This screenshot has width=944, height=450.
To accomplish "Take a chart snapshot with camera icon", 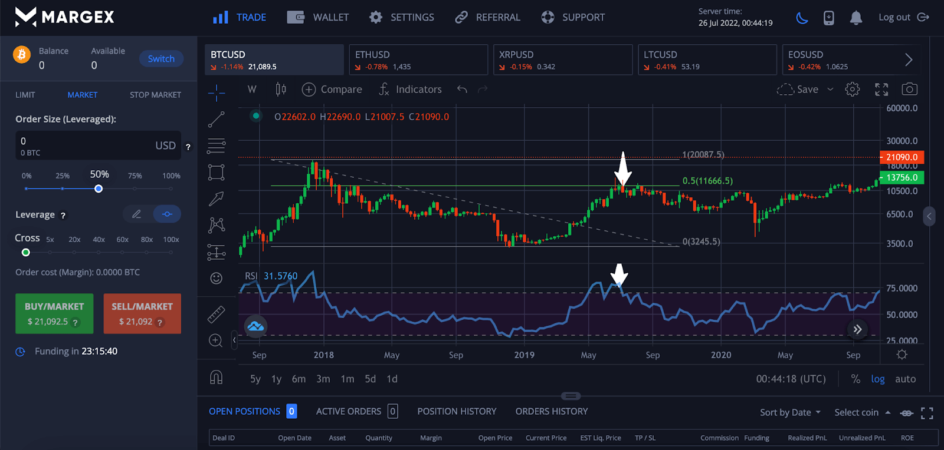I will [909, 90].
